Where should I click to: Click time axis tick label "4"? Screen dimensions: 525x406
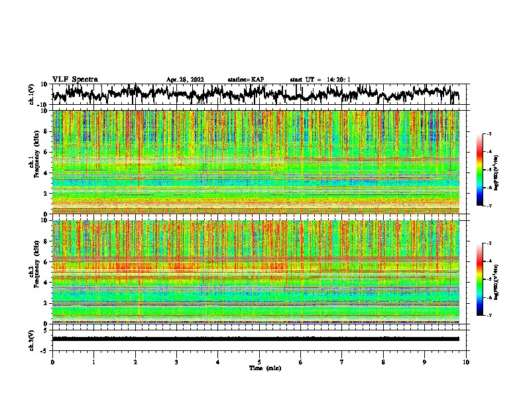pyautogui.click(x=218, y=362)
